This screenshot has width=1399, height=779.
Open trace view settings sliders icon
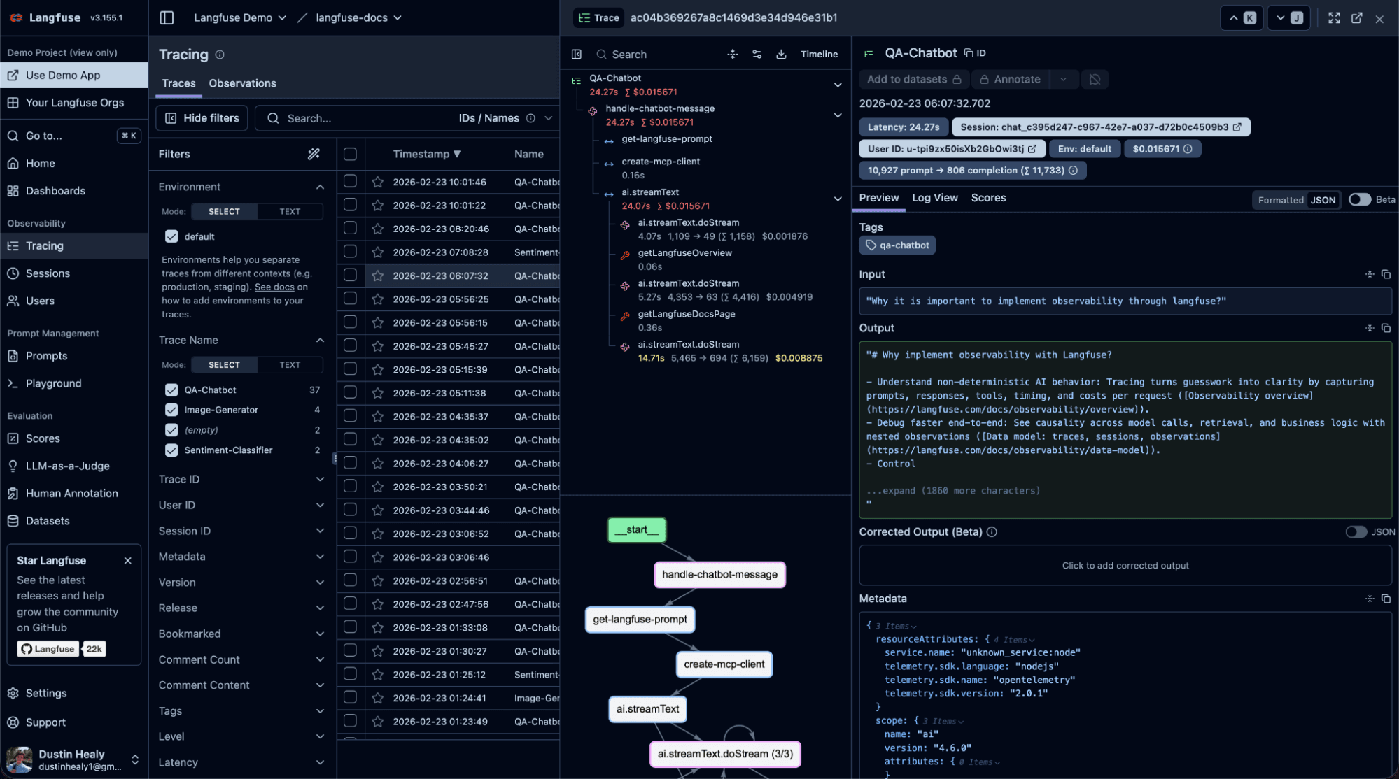tap(757, 54)
